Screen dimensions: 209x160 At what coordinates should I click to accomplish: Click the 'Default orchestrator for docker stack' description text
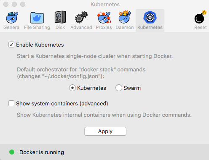click(x=81, y=73)
